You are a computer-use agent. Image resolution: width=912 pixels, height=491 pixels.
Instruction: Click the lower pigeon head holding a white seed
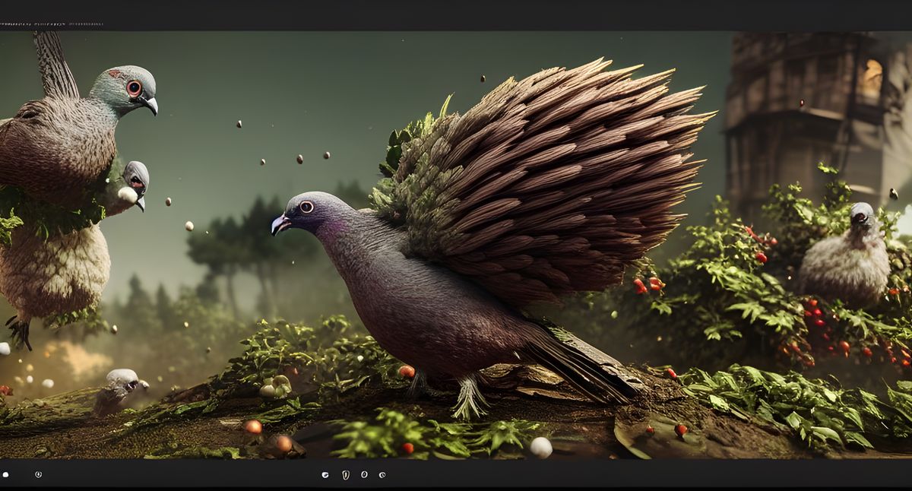pyautogui.click(x=134, y=184)
